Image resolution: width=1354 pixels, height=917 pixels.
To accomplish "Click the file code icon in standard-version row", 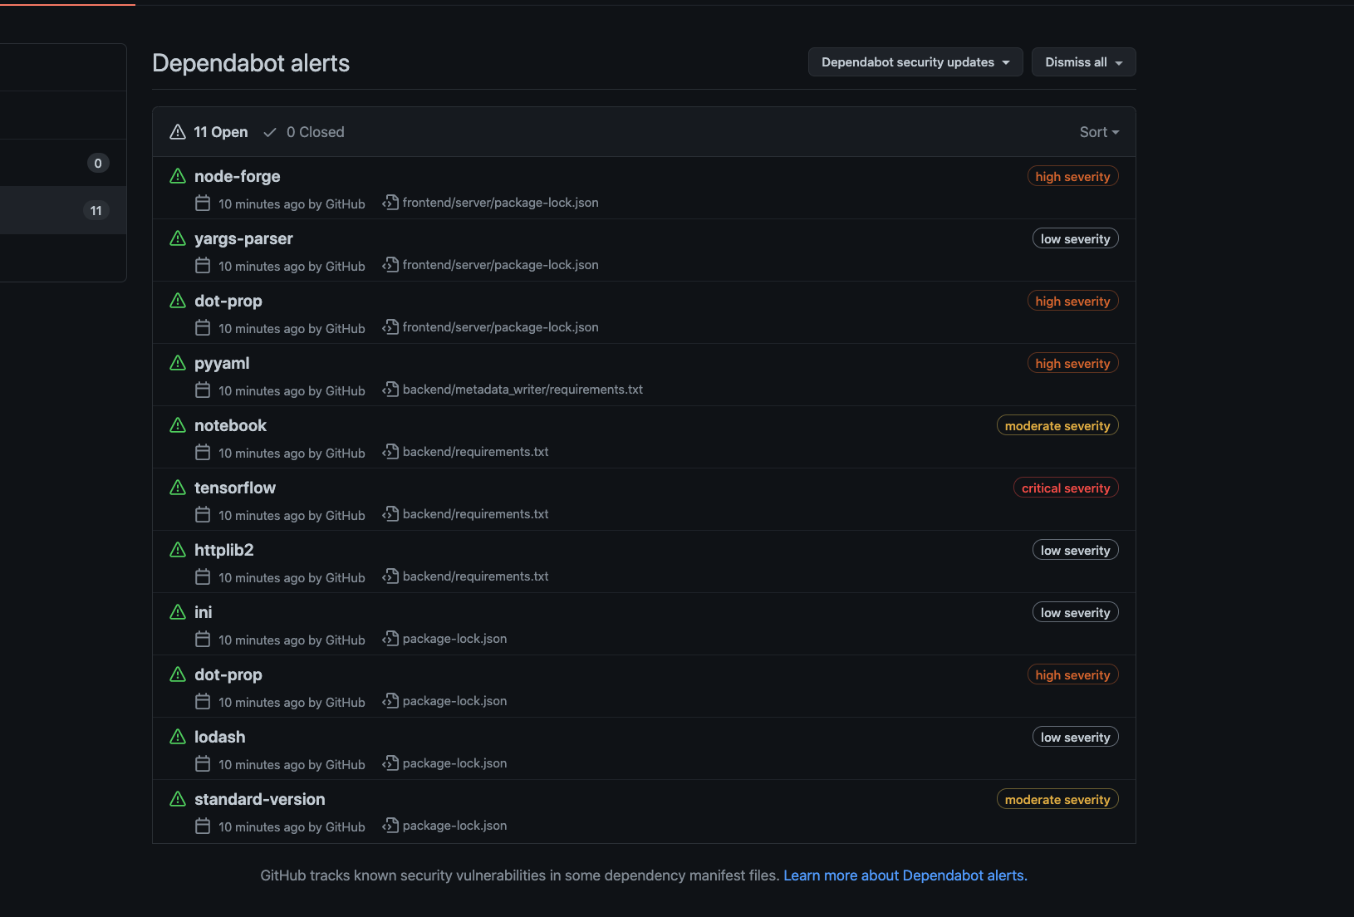I will [390, 825].
